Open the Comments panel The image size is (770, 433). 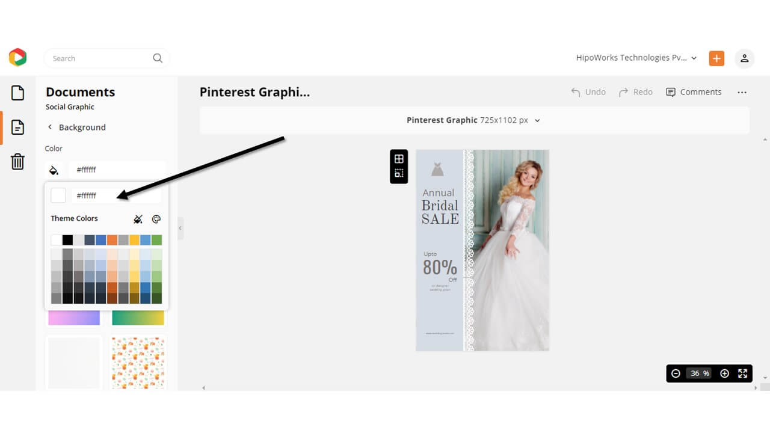point(694,92)
